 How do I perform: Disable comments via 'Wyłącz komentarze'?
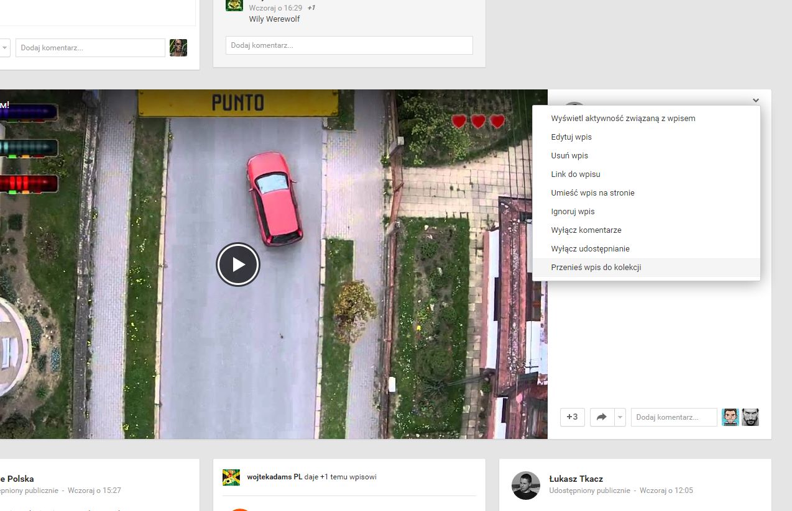[x=586, y=230]
